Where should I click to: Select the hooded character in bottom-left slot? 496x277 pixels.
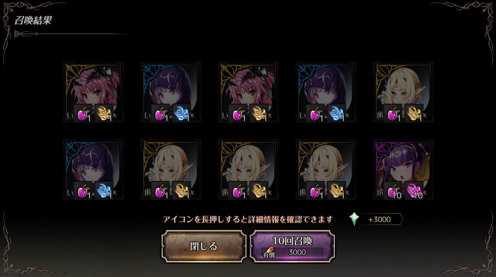click(x=93, y=170)
